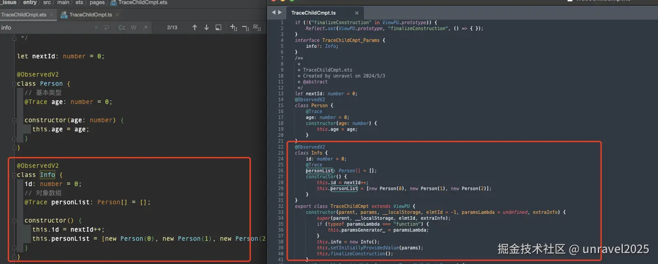Screen dimensions: 658x264
Task: Unselect occurrence icon in find bar
Action: pyautogui.click(x=245, y=28)
